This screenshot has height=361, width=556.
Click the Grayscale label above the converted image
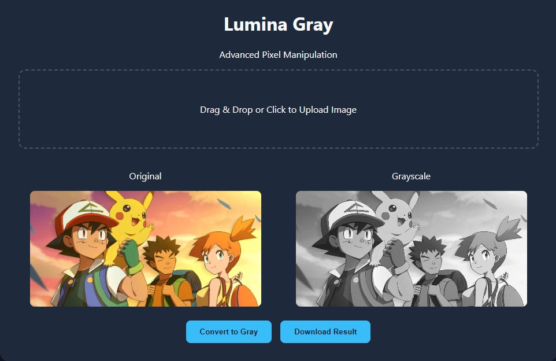coord(411,176)
